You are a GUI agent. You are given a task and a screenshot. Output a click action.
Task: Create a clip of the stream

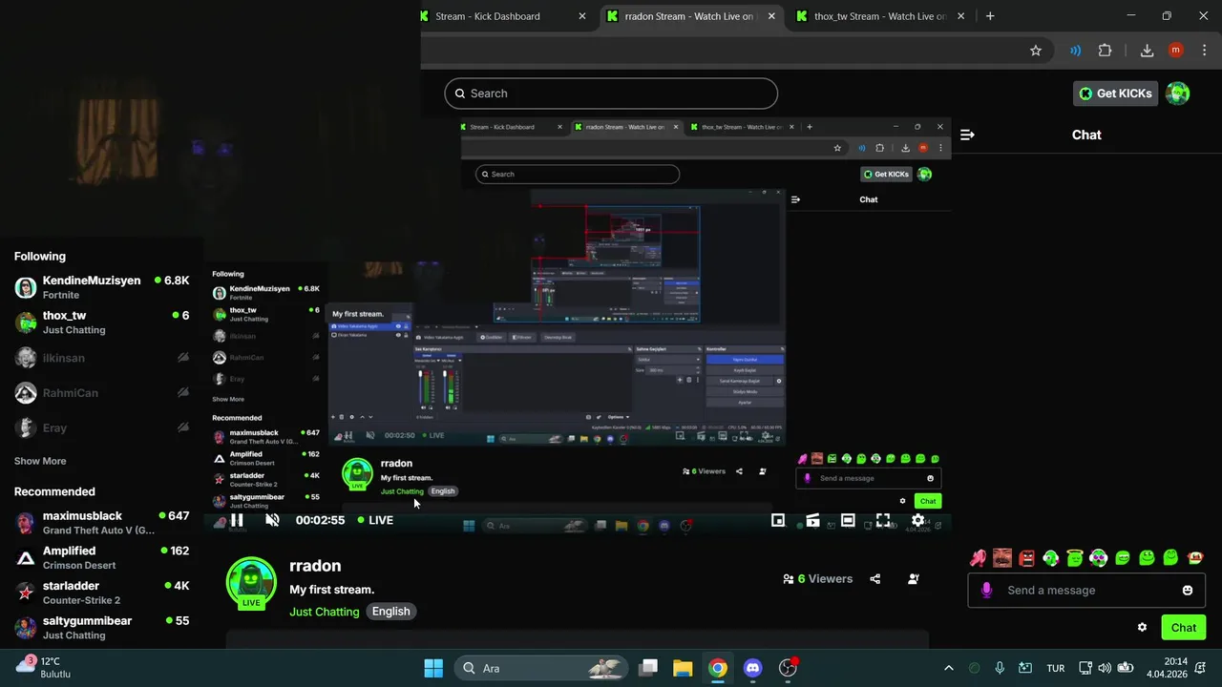point(812,520)
